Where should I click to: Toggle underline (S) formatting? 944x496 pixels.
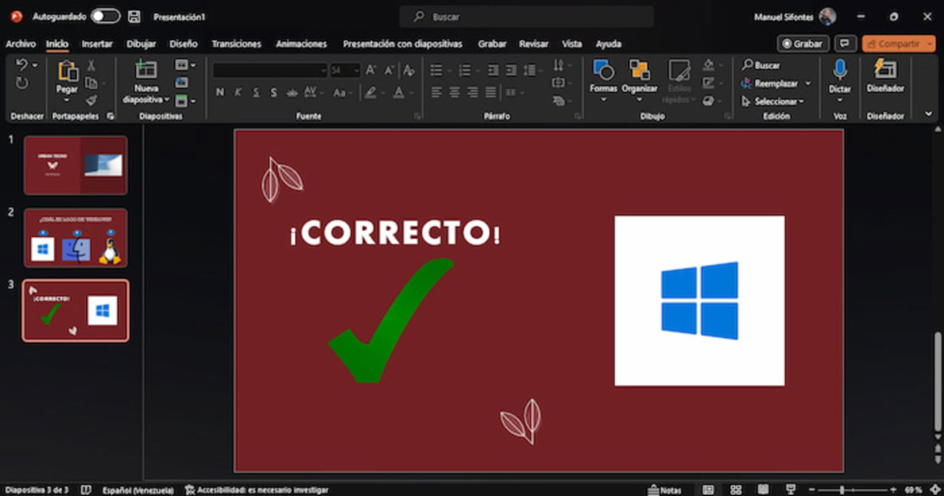pyautogui.click(x=256, y=92)
